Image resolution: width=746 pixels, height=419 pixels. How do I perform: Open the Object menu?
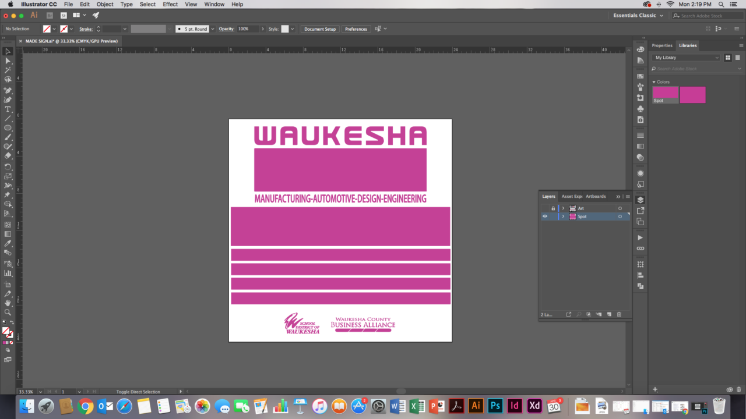[x=105, y=4]
